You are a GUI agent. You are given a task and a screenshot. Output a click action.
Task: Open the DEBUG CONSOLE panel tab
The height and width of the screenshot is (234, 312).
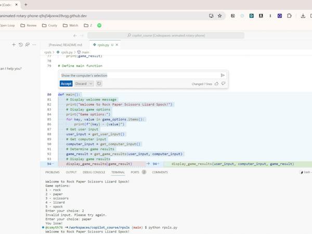click(x=94, y=172)
